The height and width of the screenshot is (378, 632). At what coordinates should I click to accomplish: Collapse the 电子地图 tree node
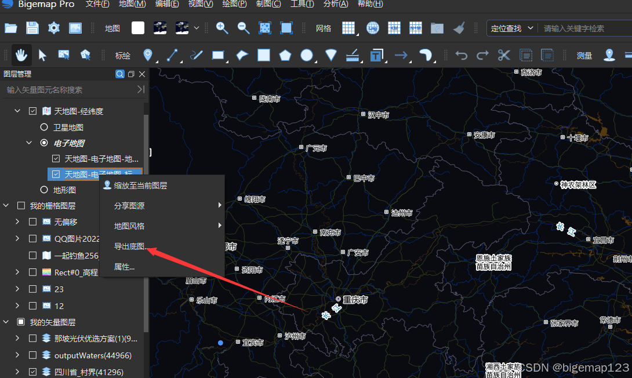29,143
